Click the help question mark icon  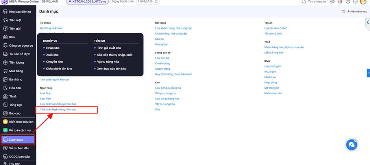point(348,2)
